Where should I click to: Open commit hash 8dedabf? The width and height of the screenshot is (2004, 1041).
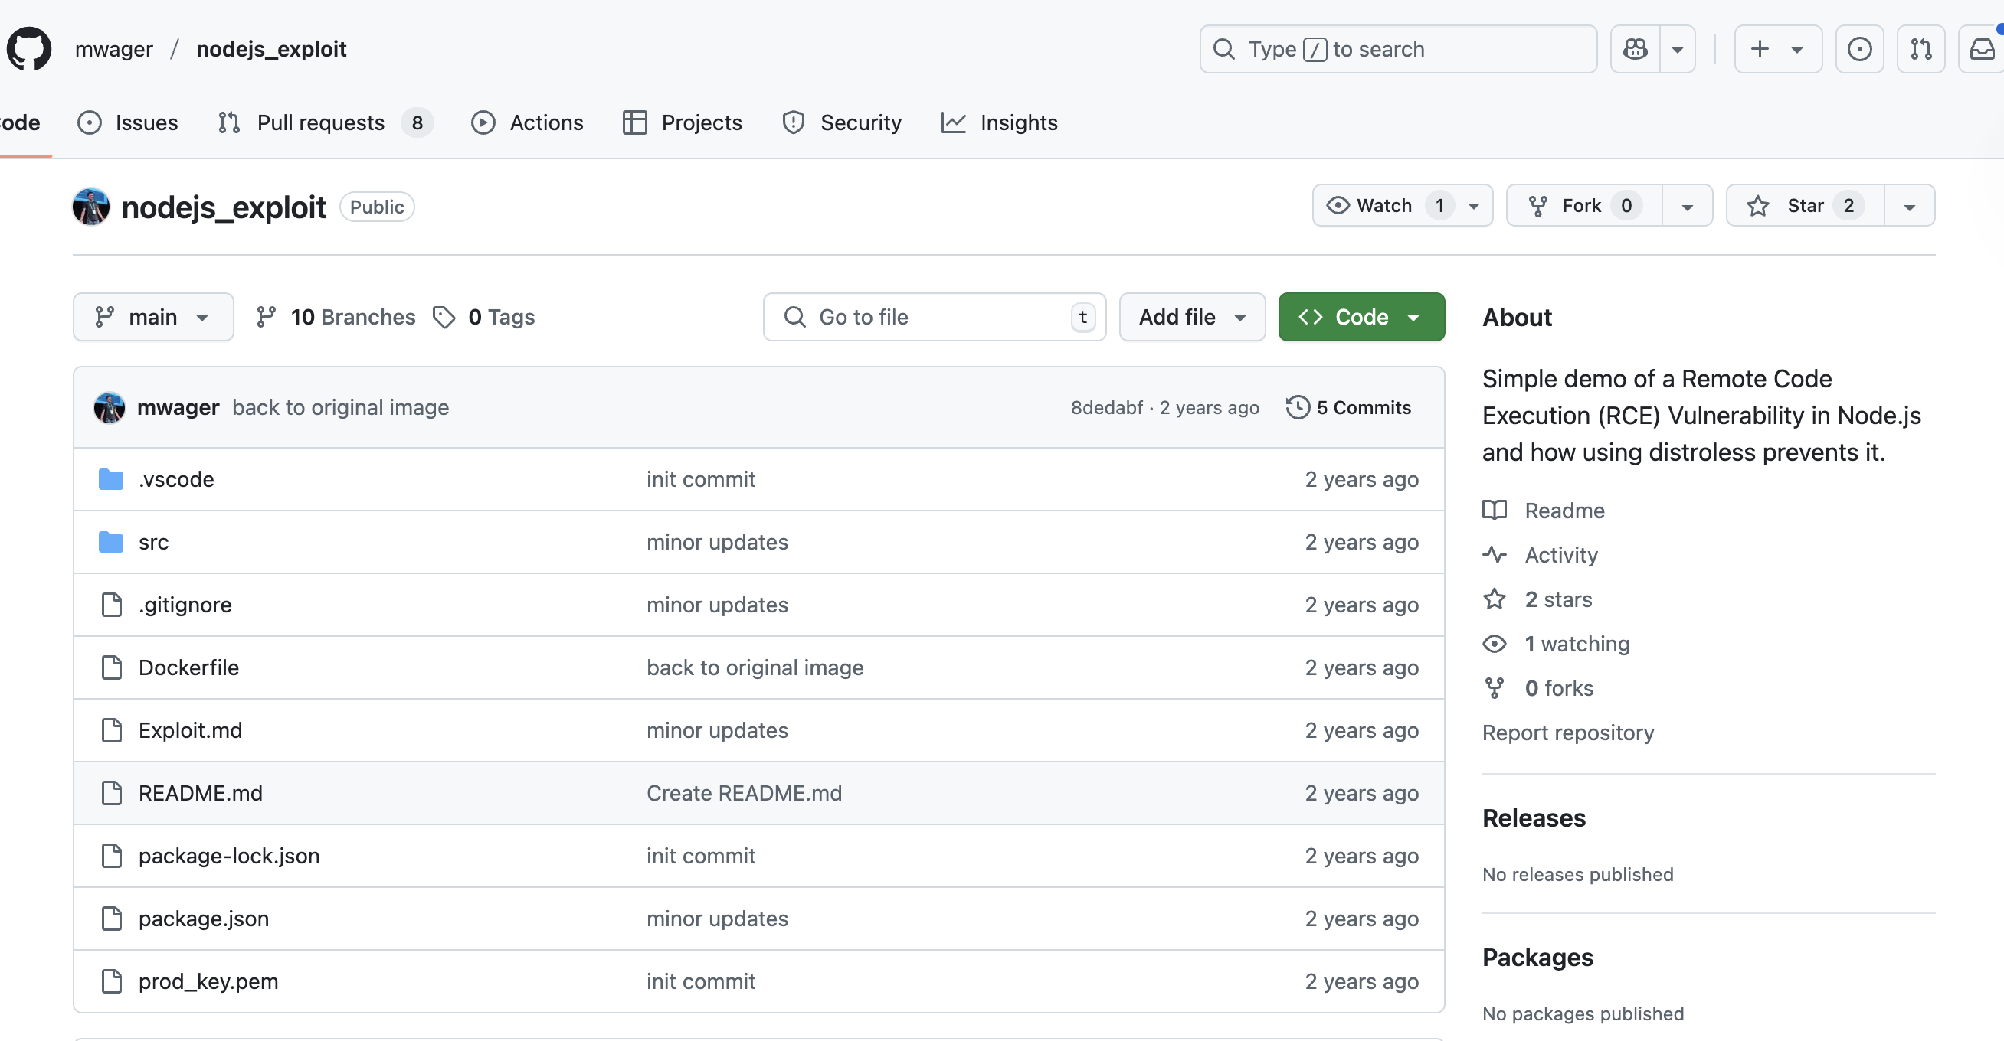1106,407
